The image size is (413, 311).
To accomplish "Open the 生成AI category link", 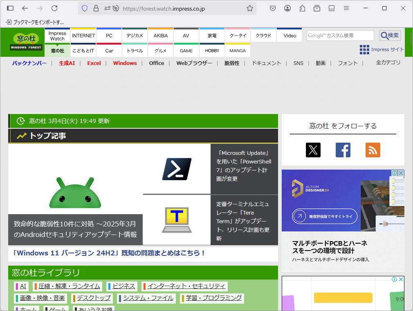I will point(67,63).
